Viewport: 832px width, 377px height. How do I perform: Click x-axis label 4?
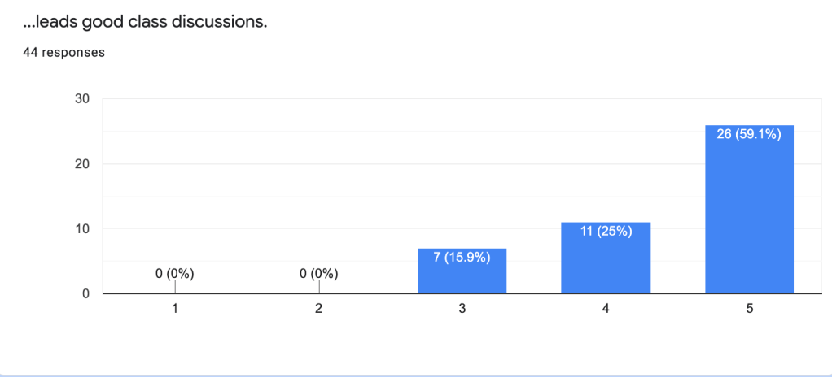[x=606, y=309]
